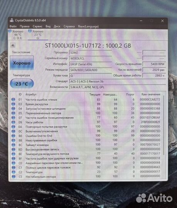
Task: Select the Часы работы row text
Action: 34,122
